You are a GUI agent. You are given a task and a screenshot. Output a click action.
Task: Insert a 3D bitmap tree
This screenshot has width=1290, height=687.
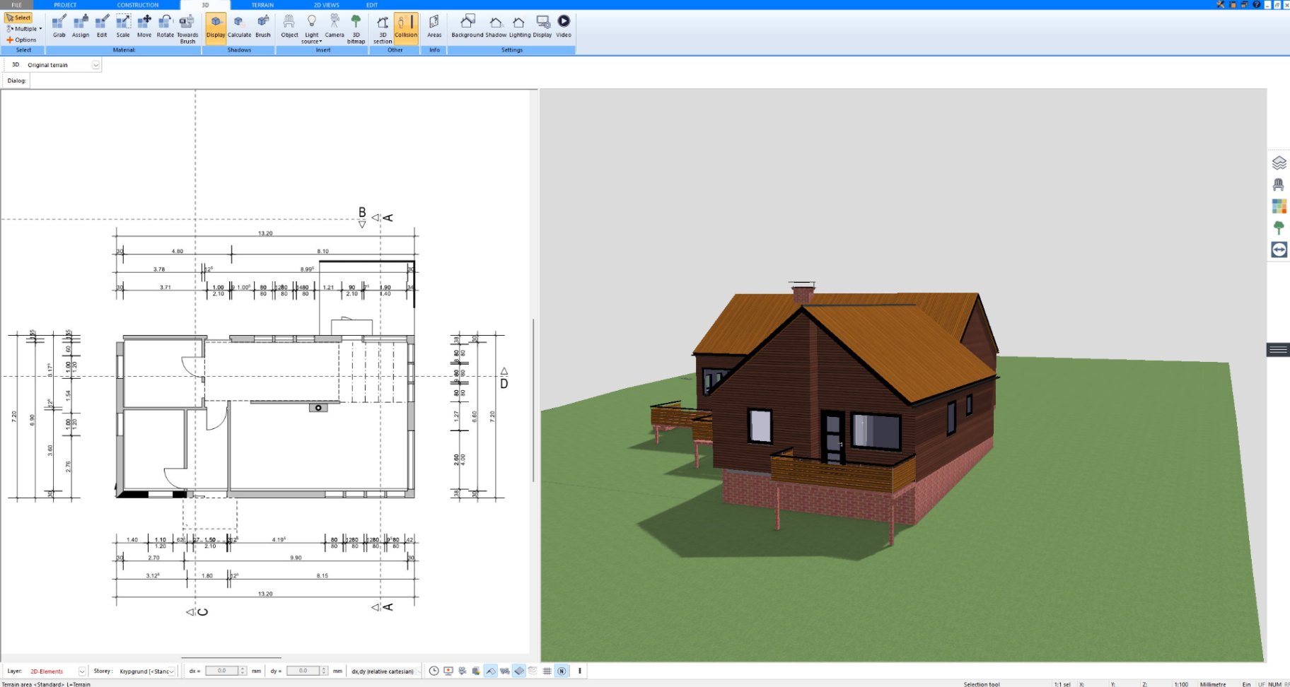click(x=356, y=29)
